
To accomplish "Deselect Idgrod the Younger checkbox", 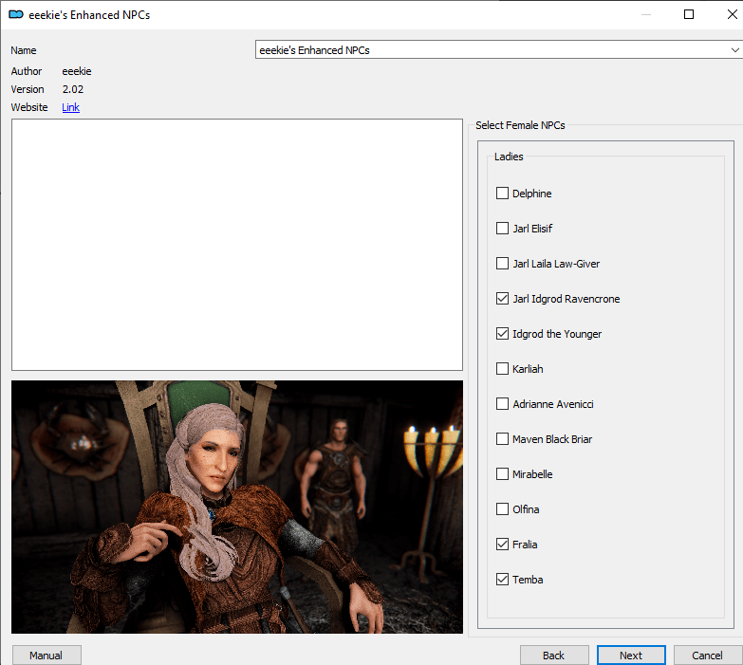I will coord(502,333).
